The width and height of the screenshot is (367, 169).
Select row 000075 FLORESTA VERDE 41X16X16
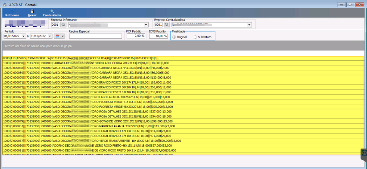pyautogui.click(x=183, y=102)
